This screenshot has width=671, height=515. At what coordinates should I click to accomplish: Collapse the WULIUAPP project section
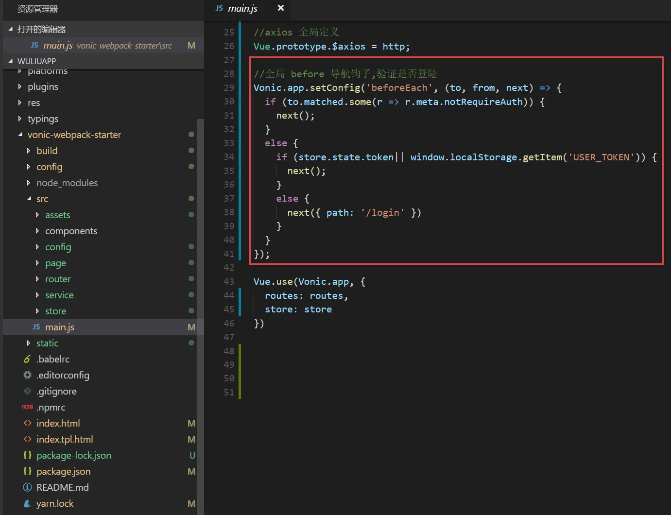tap(11, 61)
